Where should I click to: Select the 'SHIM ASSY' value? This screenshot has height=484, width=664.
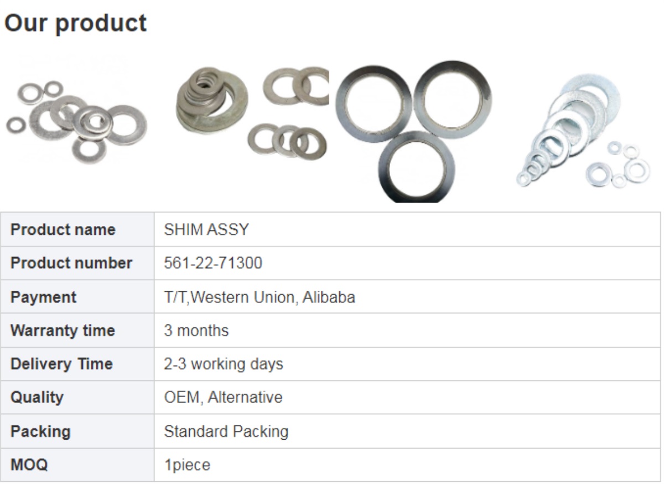pos(206,230)
